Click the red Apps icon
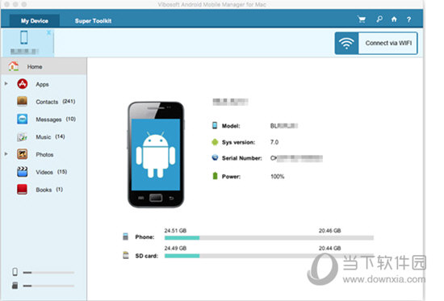This screenshot has height=301, width=444. (x=23, y=84)
